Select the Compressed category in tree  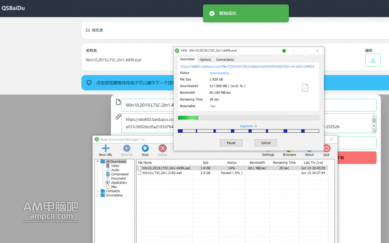[120, 174]
